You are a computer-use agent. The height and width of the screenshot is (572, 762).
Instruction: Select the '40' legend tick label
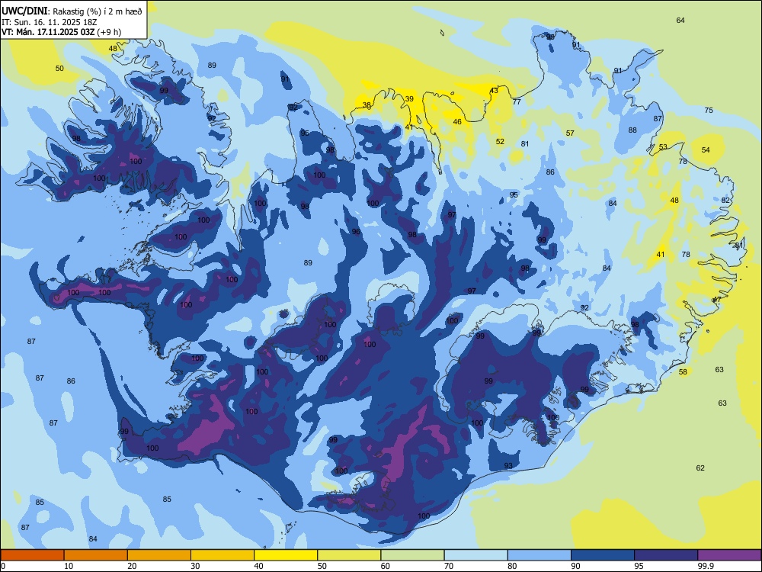coord(259,566)
